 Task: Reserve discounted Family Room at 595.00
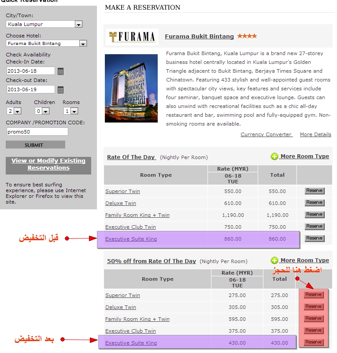pos(314,319)
